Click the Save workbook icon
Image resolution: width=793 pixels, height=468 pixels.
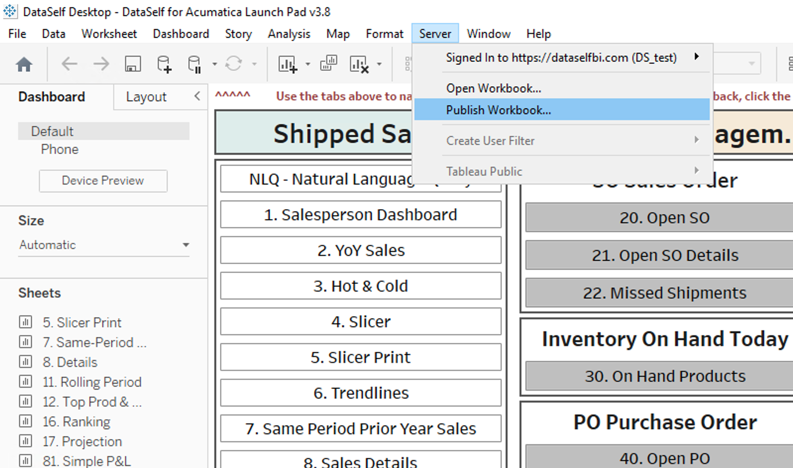click(x=132, y=64)
